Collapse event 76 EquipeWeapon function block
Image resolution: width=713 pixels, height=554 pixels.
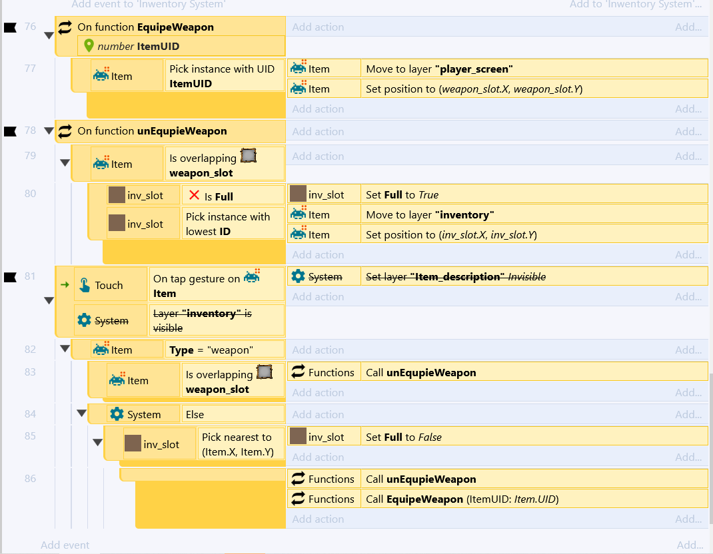point(49,36)
